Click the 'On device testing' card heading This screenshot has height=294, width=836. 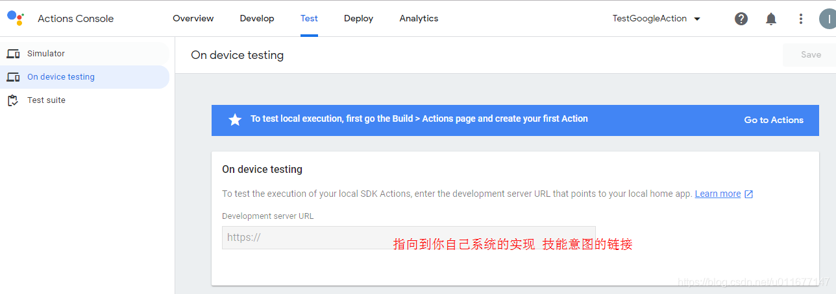pyautogui.click(x=262, y=169)
